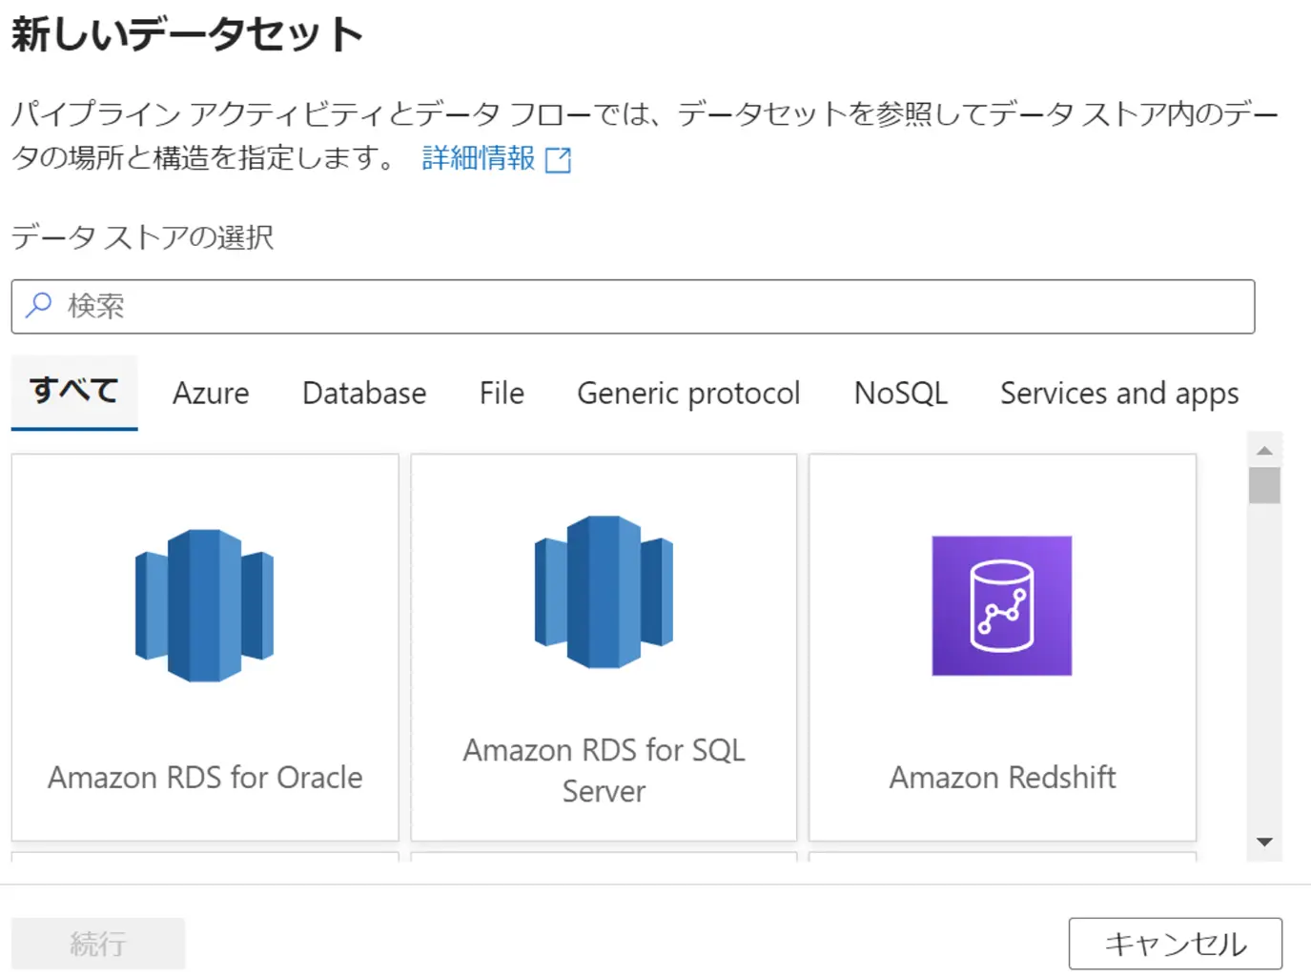Open the Generic protocol tab
Image resolution: width=1311 pixels, height=975 pixels.
click(688, 393)
